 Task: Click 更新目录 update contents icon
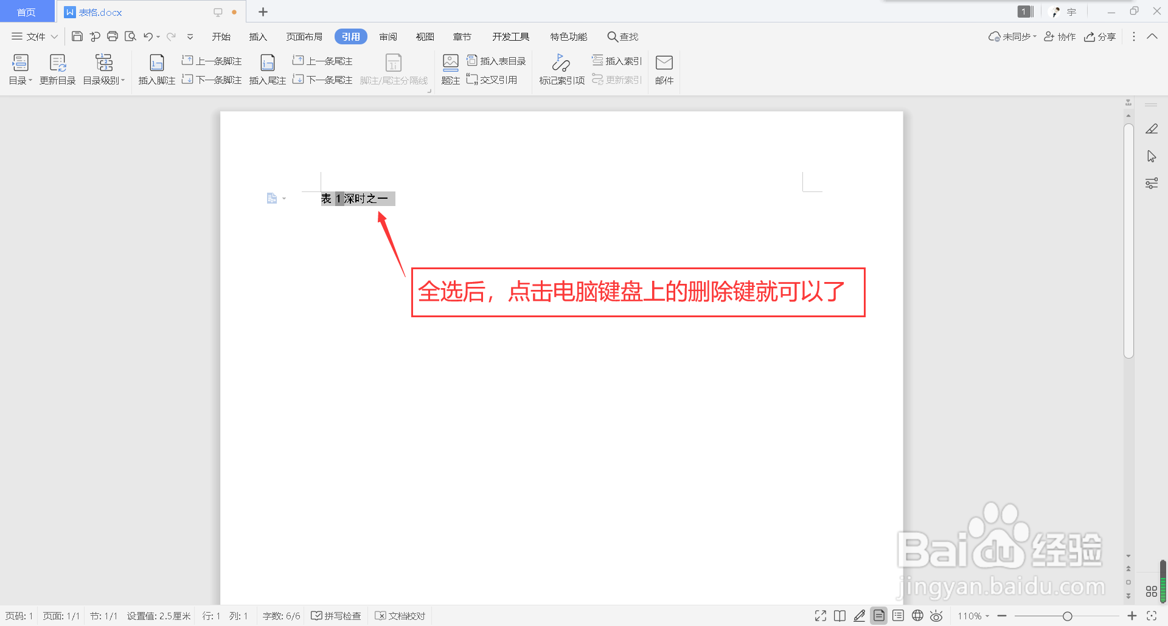[x=58, y=69]
